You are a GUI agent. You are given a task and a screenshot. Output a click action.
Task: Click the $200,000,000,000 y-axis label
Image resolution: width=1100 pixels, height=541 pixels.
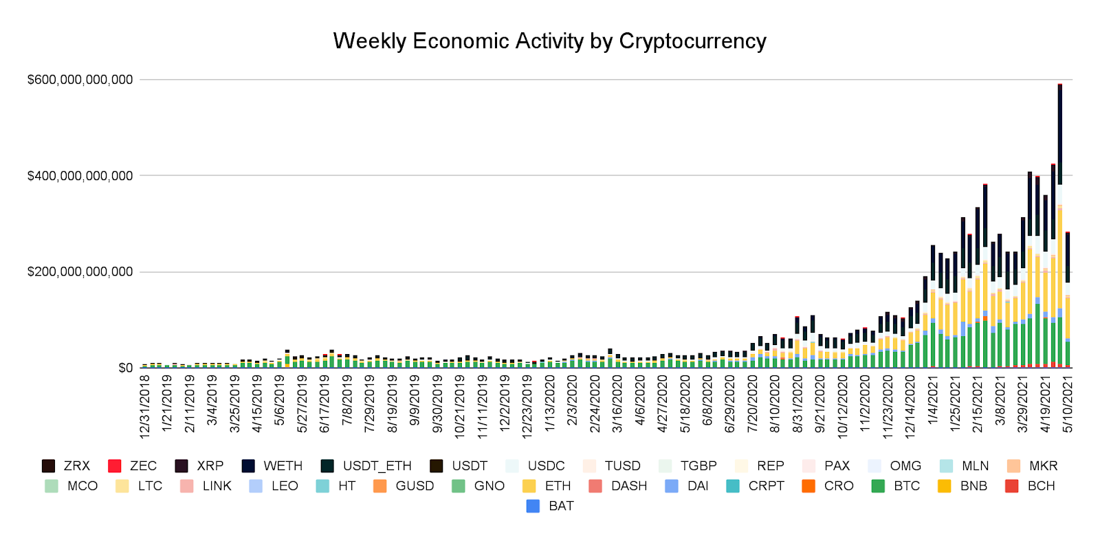pyautogui.click(x=80, y=272)
